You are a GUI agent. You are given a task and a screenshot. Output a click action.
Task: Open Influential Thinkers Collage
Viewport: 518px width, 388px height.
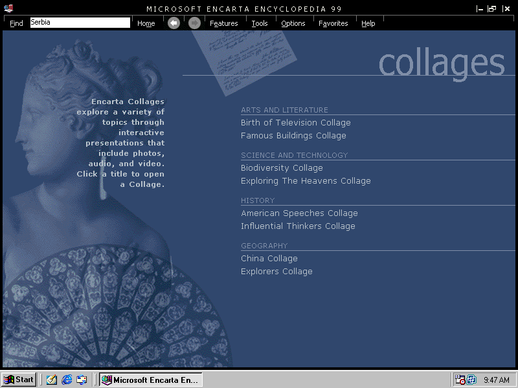pos(298,226)
